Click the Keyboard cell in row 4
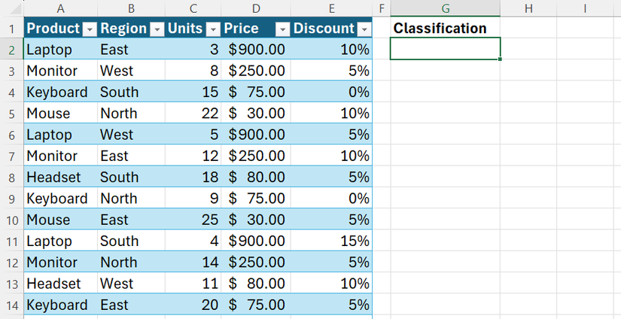The height and width of the screenshot is (319, 621). (61, 93)
